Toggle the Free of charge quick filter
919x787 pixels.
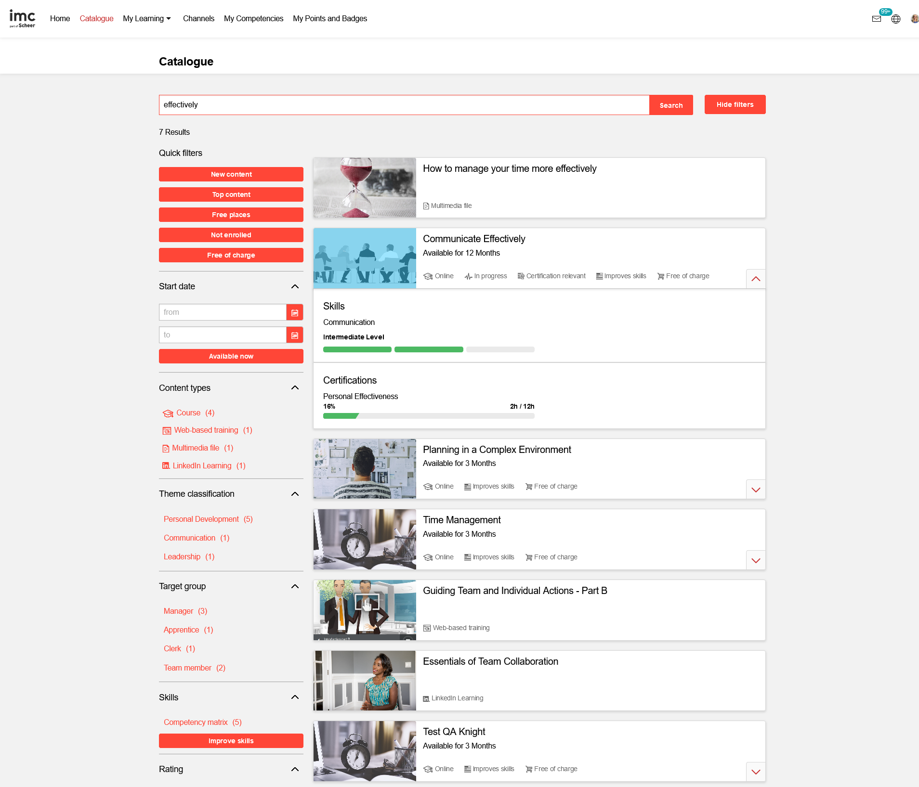(231, 255)
